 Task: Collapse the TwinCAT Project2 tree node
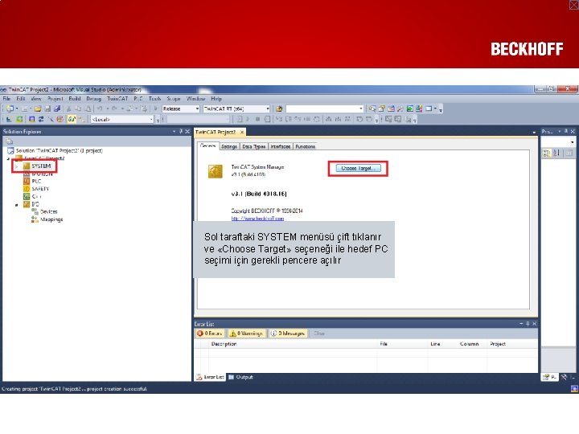tap(8, 158)
